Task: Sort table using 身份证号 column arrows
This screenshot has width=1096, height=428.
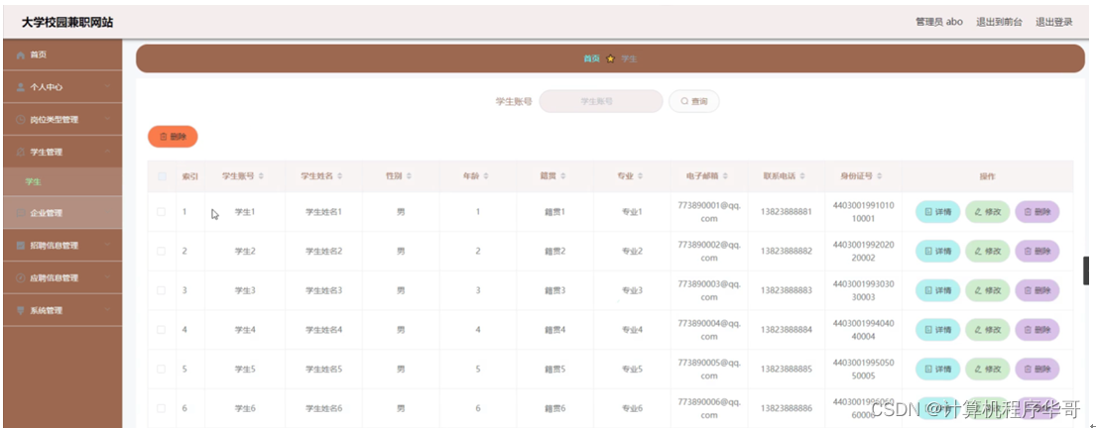Action: click(880, 176)
